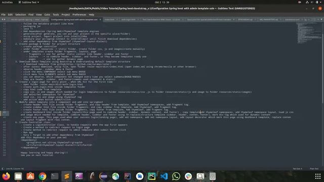Open the Terminal from the dock
The image size is (324, 182).
55,176
